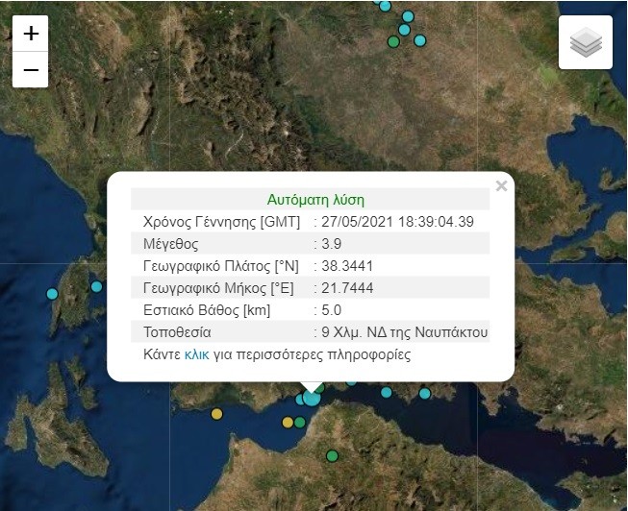Click the cyan marker east of the island
The height and width of the screenshot is (511, 628).
click(x=96, y=287)
